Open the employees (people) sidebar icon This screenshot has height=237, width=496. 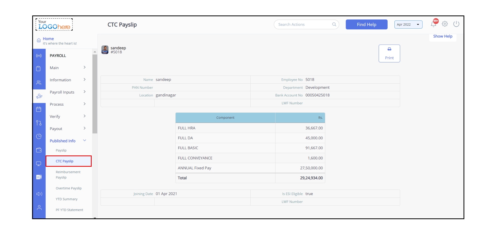[x=39, y=82]
